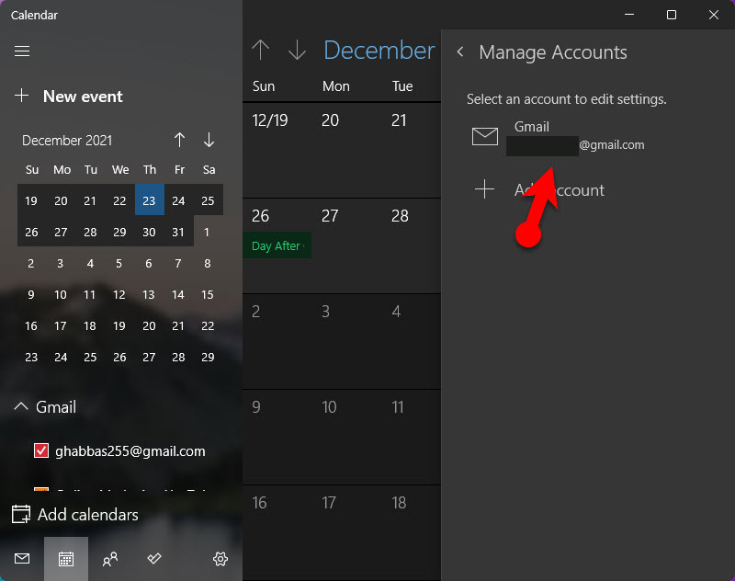Open the People app icon
Viewport: 735px width, 581px height.
[x=110, y=559]
